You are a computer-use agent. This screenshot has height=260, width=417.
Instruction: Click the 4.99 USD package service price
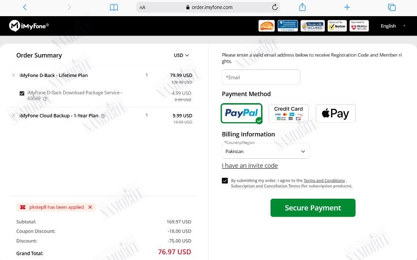181,93
